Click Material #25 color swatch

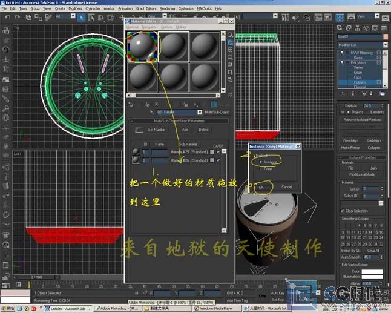[x=212, y=151]
